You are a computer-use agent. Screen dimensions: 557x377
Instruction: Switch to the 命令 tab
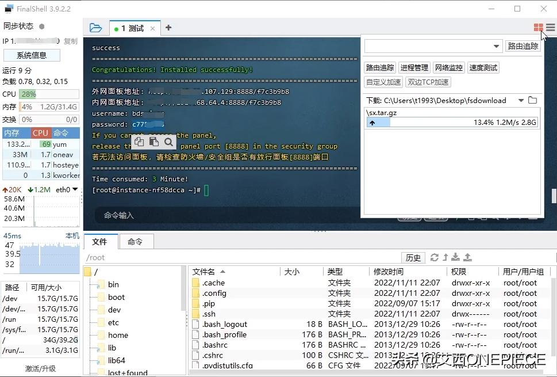coord(135,242)
